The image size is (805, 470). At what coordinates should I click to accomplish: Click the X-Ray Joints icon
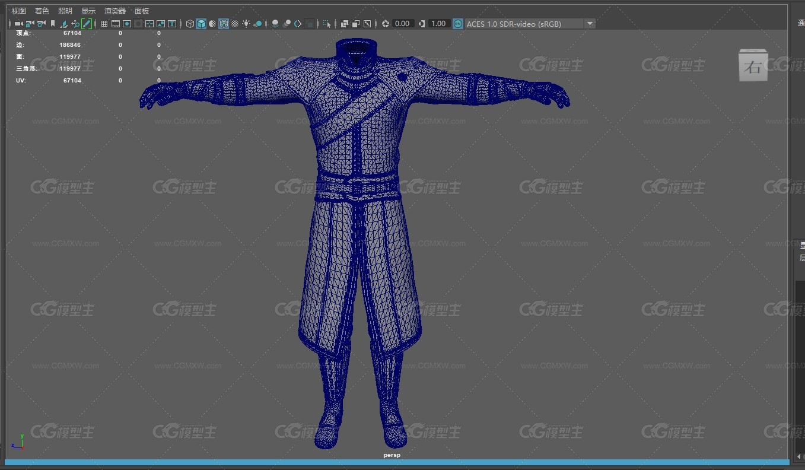(367, 24)
